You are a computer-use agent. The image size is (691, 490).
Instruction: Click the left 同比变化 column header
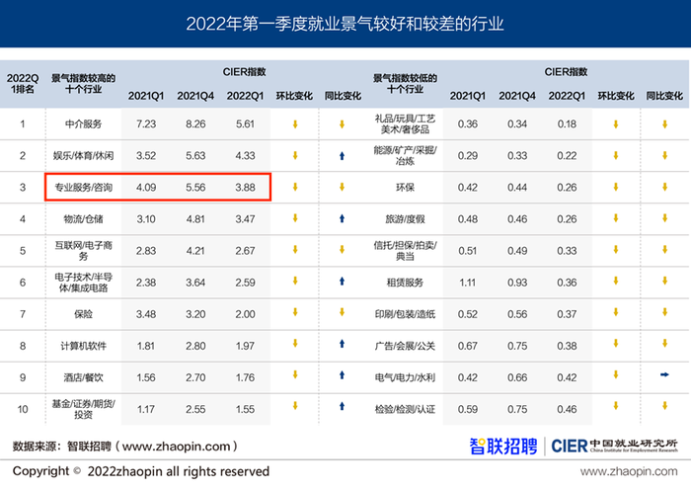coord(341,96)
